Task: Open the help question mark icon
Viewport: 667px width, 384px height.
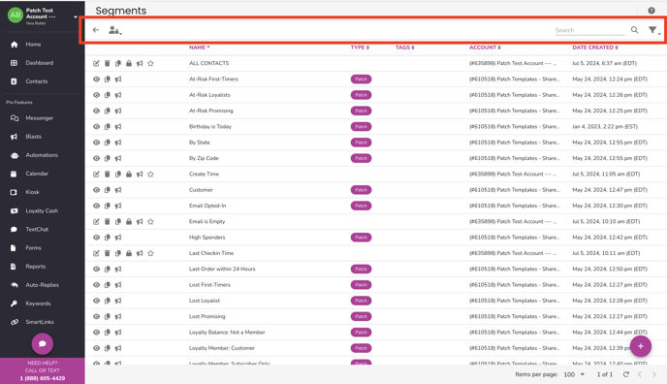Action: 651,11
